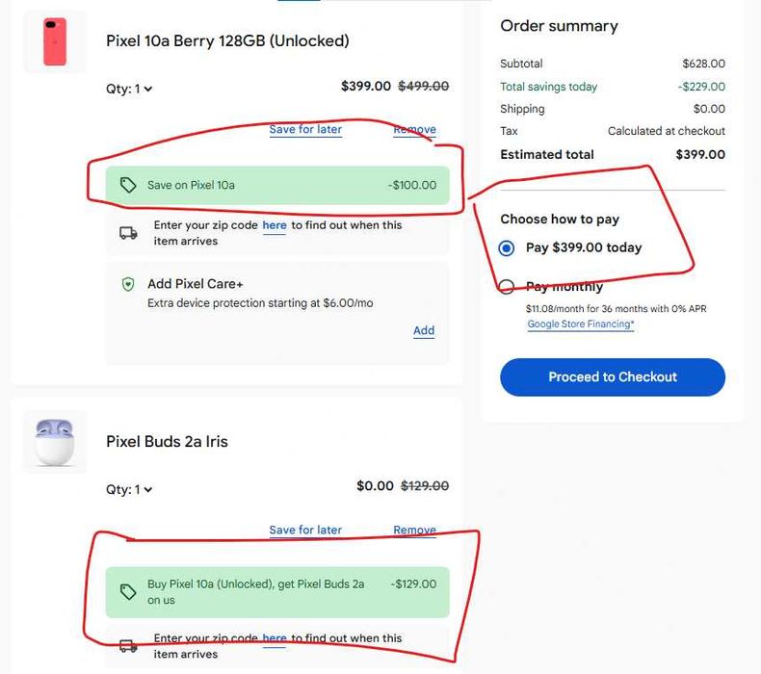Click the Pixel Care+ shield icon

tap(128, 284)
